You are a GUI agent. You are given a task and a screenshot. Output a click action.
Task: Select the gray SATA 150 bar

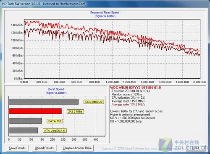pyautogui.click(x=25, y=121)
